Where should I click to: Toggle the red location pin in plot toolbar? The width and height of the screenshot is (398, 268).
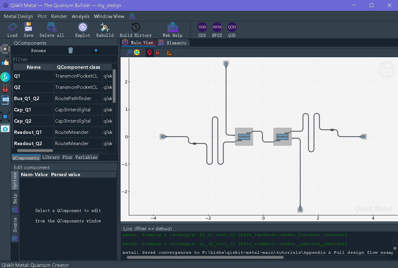tap(149, 53)
